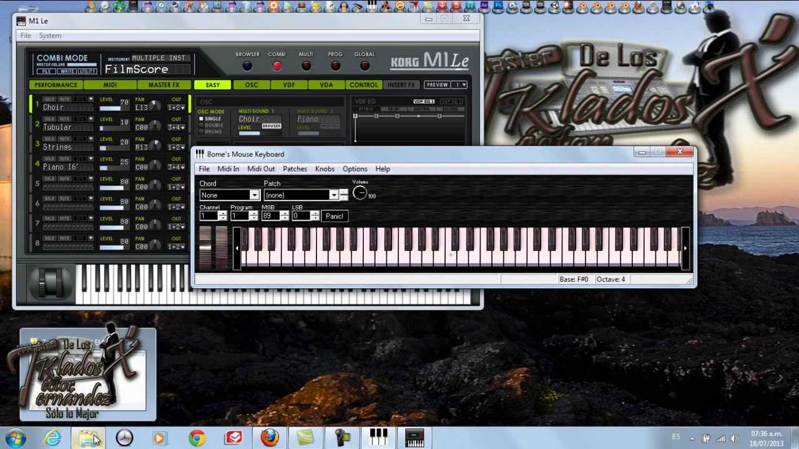Open the Midi Out menu
Image resolution: width=799 pixels, height=449 pixels.
(x=261, y=169)
